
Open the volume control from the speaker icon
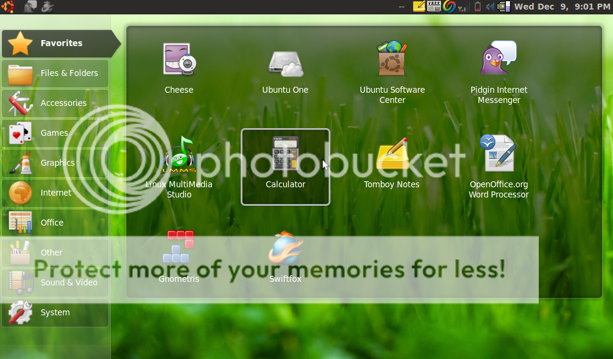tap(490, 7)
